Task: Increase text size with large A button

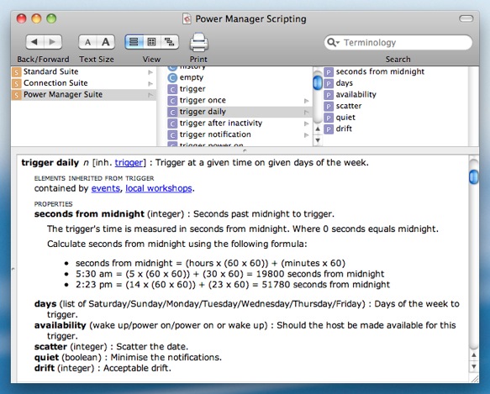Action: tap(106, 42)
